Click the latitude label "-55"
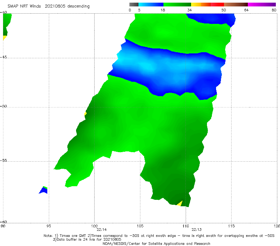 (3, 160)
